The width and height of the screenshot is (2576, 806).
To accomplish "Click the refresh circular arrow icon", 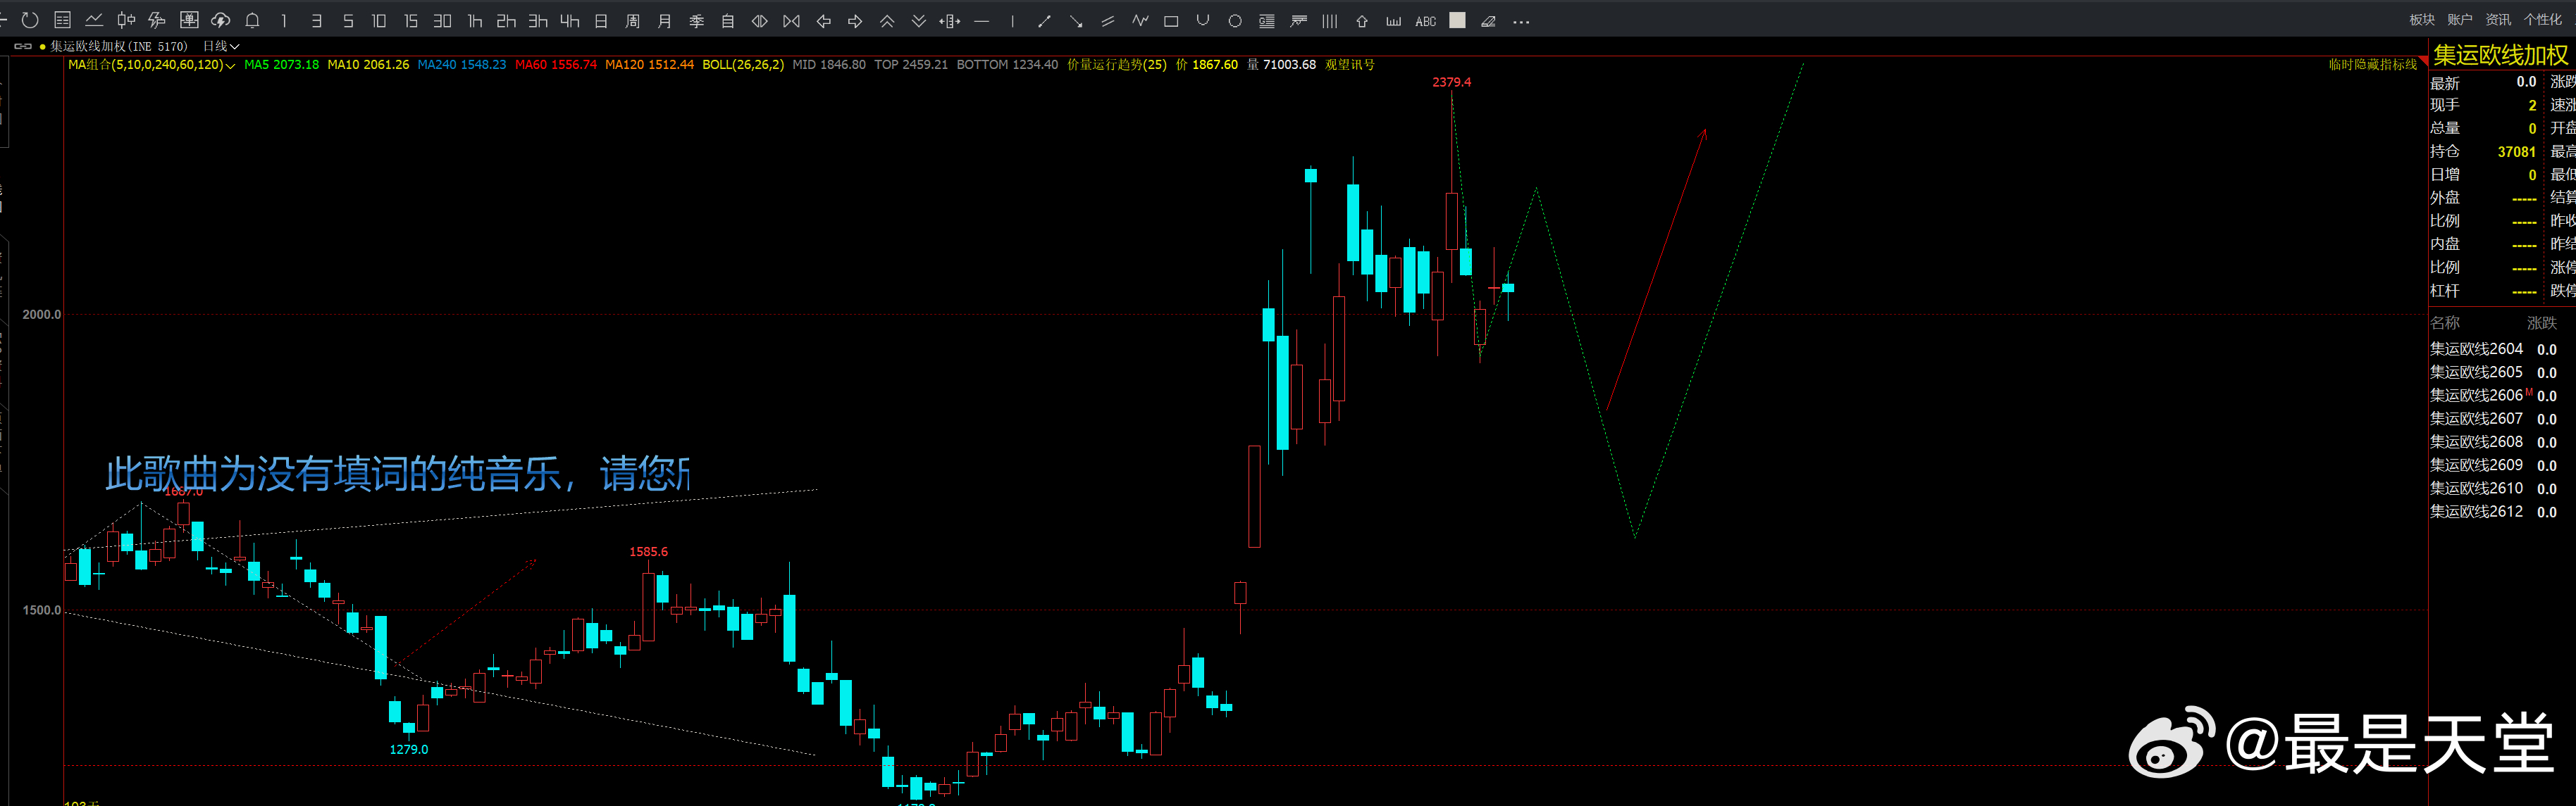I will (30, 20).
